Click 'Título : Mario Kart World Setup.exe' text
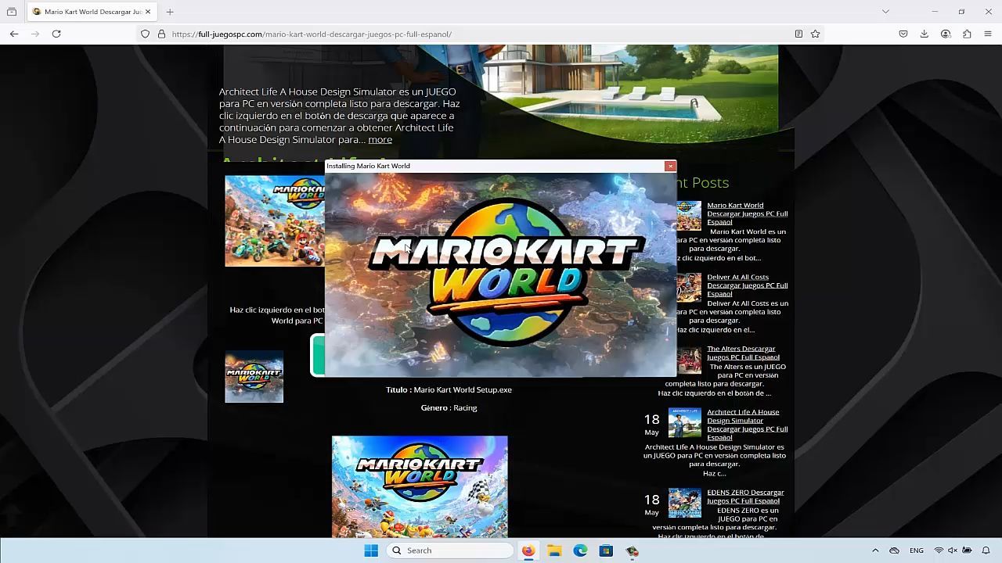Image resolution: width=1002 pixels, height=563 pixels. click(449, 389)
